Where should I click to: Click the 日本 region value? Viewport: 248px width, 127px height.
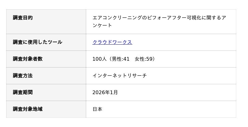pos(97,109)
